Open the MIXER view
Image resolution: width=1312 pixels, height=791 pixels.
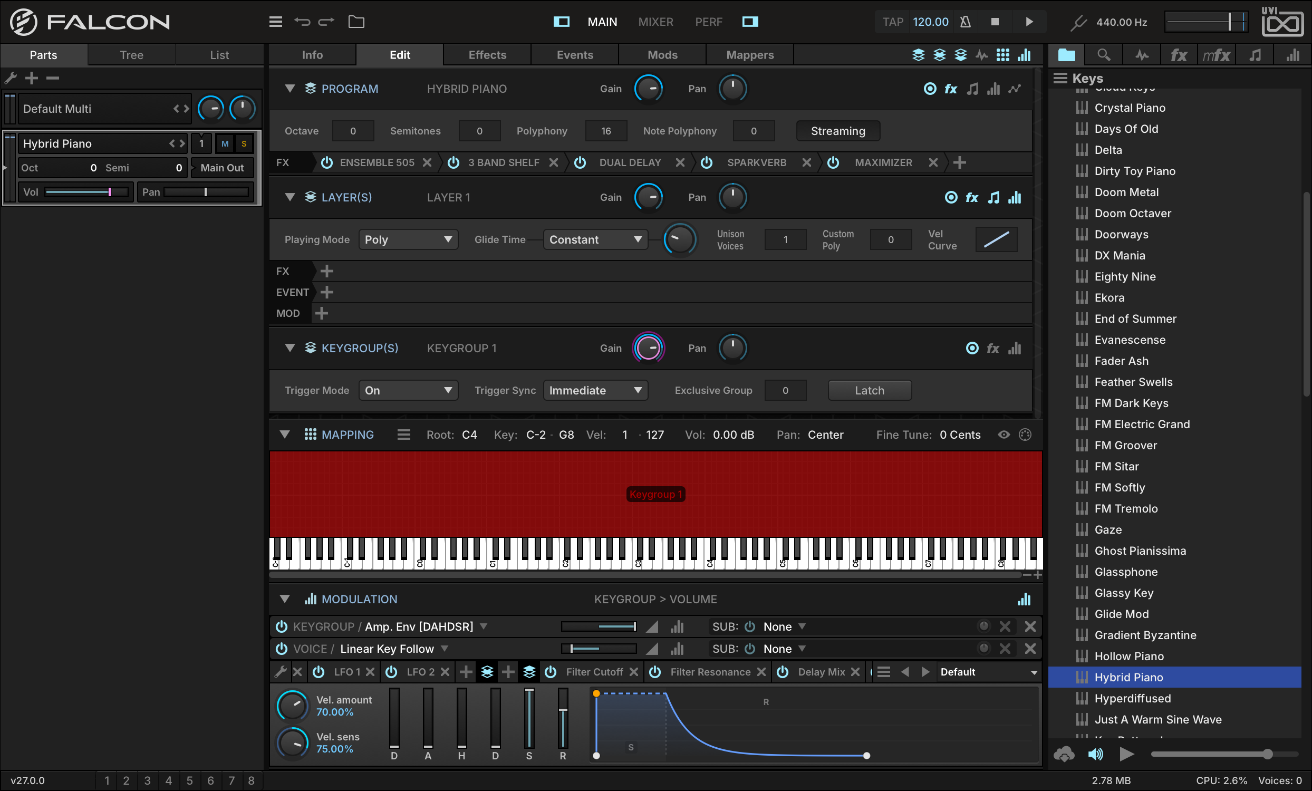pos(655,22)
